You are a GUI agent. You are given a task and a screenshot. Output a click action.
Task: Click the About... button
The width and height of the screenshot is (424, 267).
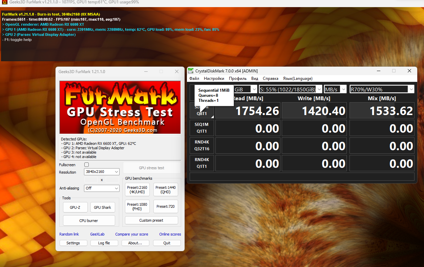point(135,243)
